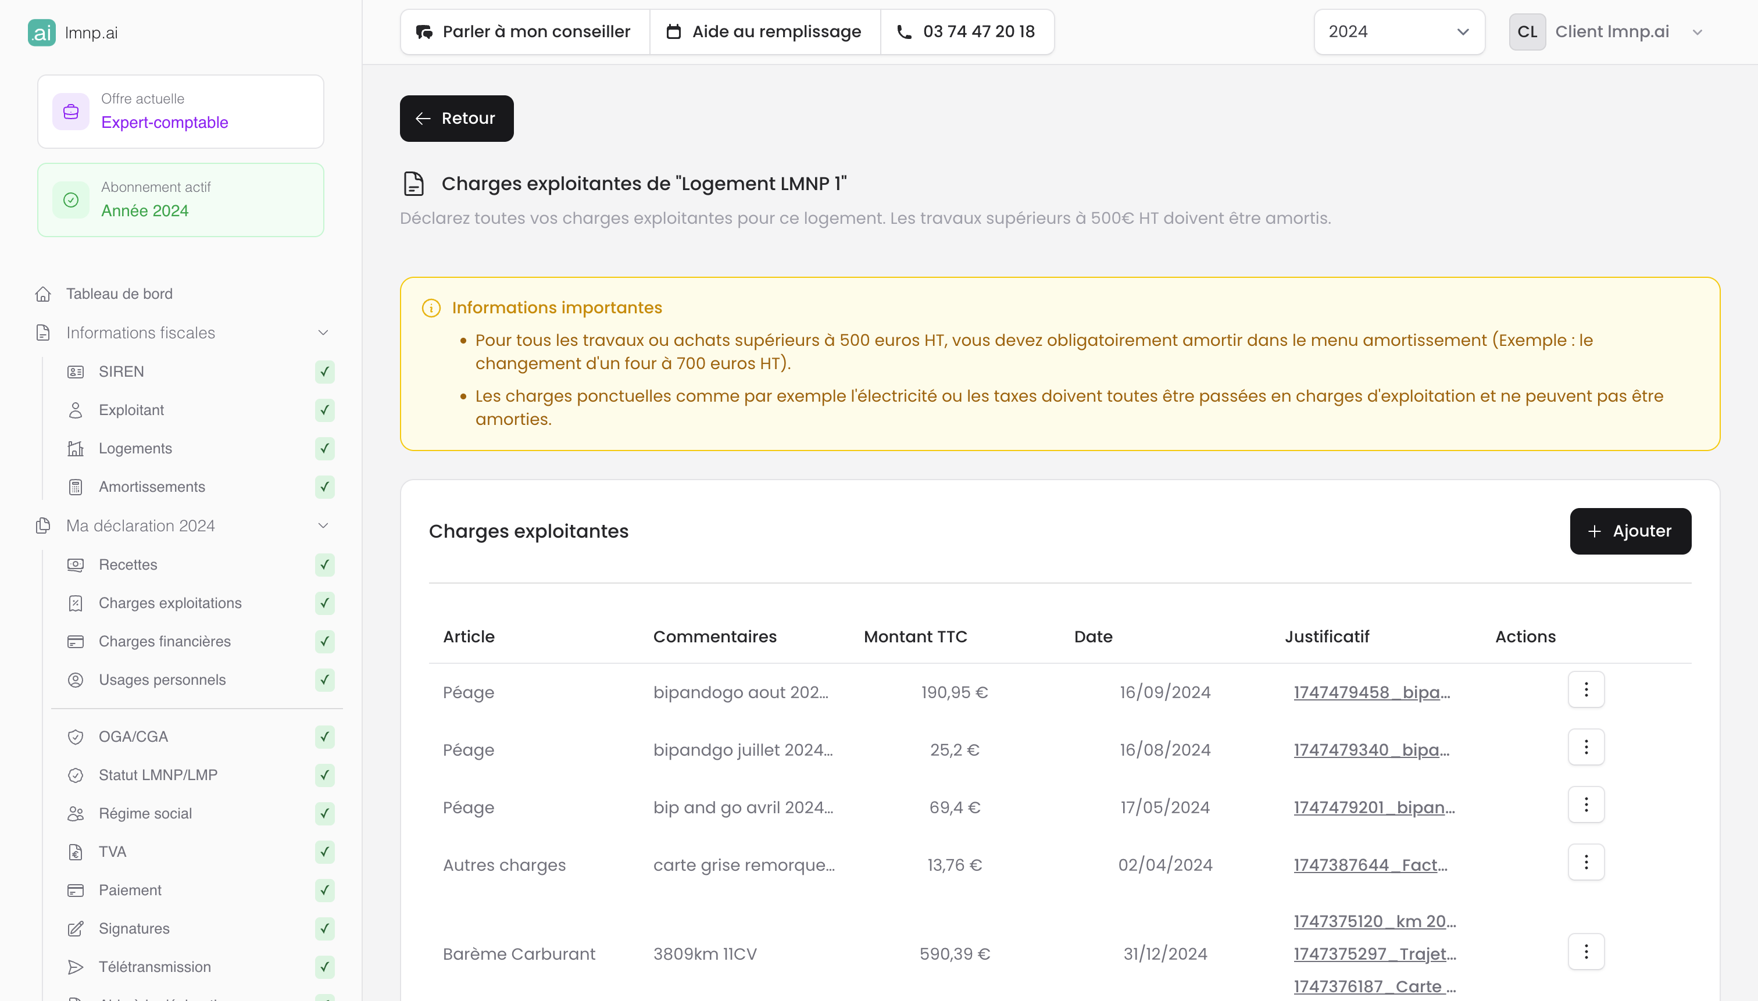Select Charges financières in the sidebar
Screen dimensions: 1758x1001
click(165, 641)
